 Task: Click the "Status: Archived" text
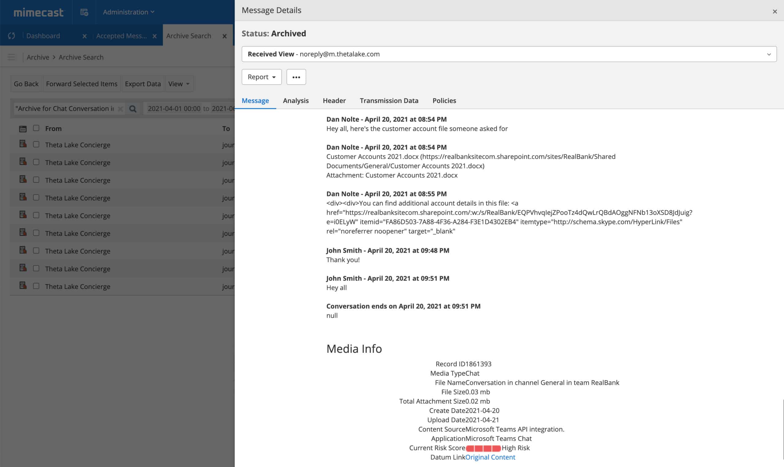pyautogui.click(x=273, y=33)
